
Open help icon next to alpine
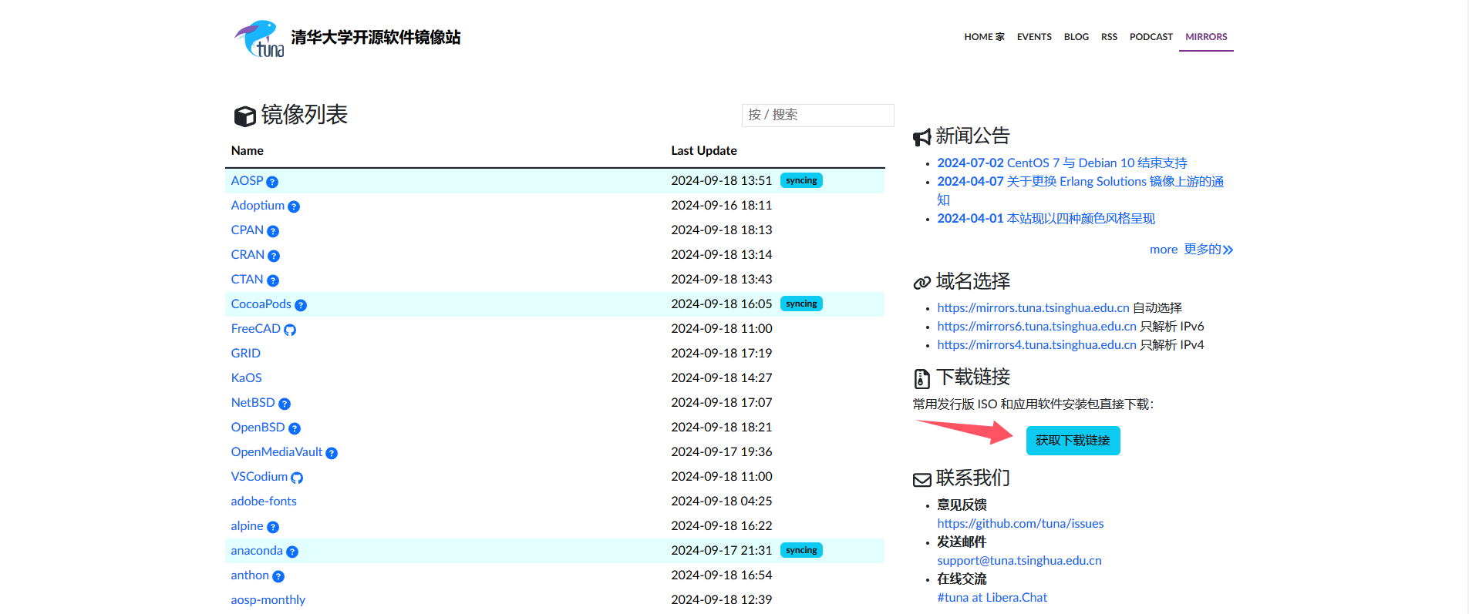(x=273, y=527)
